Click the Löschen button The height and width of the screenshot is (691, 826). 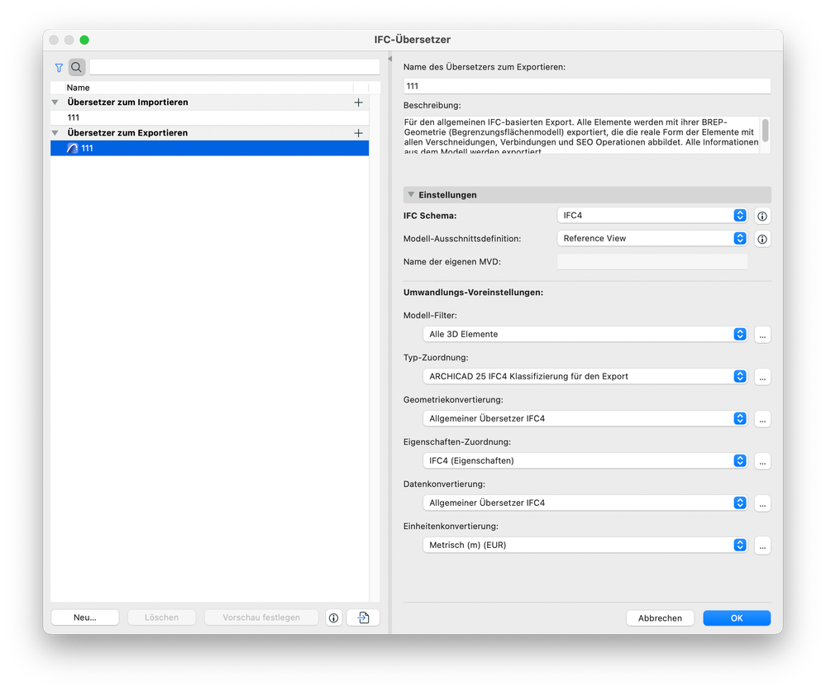coord(161,617)
